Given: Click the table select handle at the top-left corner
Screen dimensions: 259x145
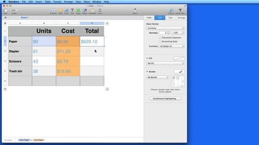Looking at the screenshot, I should click(5, 23).
